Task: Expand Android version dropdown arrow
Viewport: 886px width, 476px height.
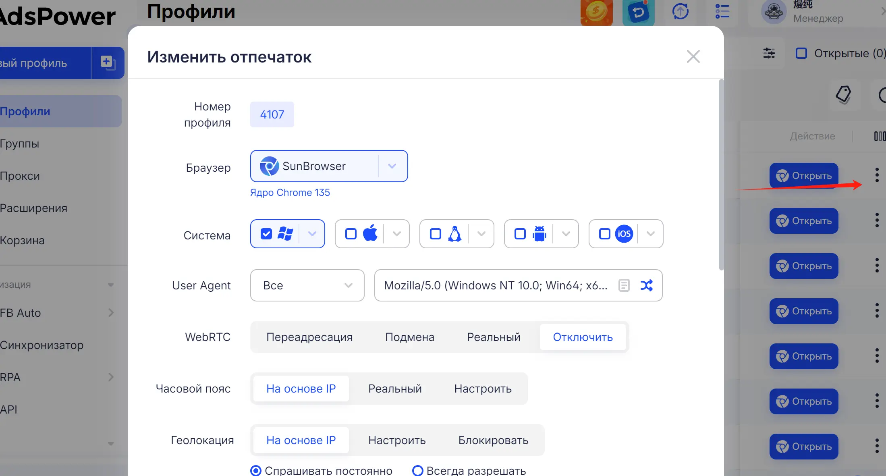Action: [x=566, y=234]
